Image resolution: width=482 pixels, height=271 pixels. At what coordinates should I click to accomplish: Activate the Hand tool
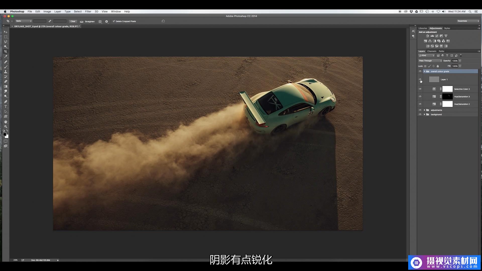(6, 122)
